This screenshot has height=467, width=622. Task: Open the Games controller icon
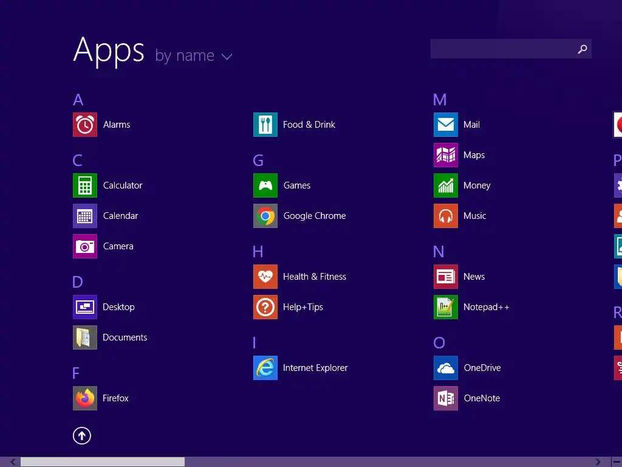coord(265,185)
